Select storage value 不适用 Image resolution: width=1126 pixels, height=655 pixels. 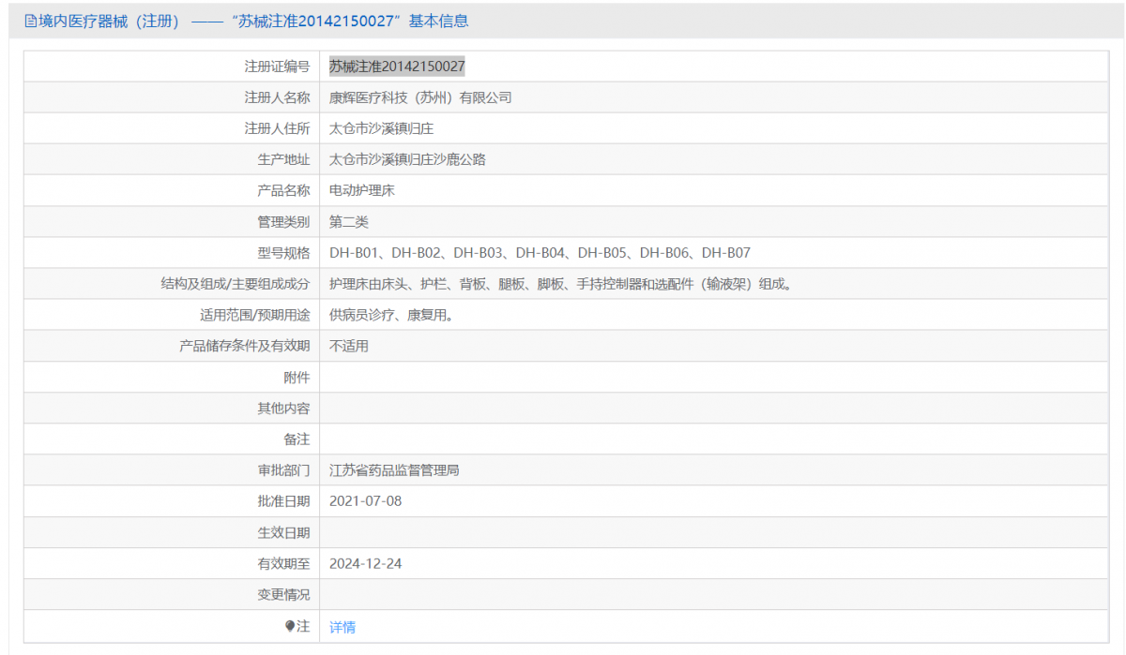(x=349, y=346)
